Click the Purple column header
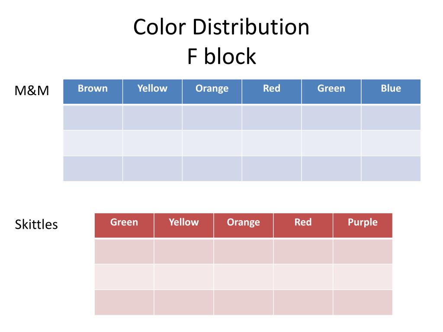This screenshot has height=332, width=443. [363, 223]
